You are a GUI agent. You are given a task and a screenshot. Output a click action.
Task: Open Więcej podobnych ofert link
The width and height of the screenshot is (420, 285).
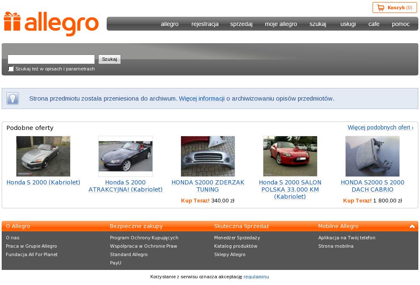[x=381, y=127]
